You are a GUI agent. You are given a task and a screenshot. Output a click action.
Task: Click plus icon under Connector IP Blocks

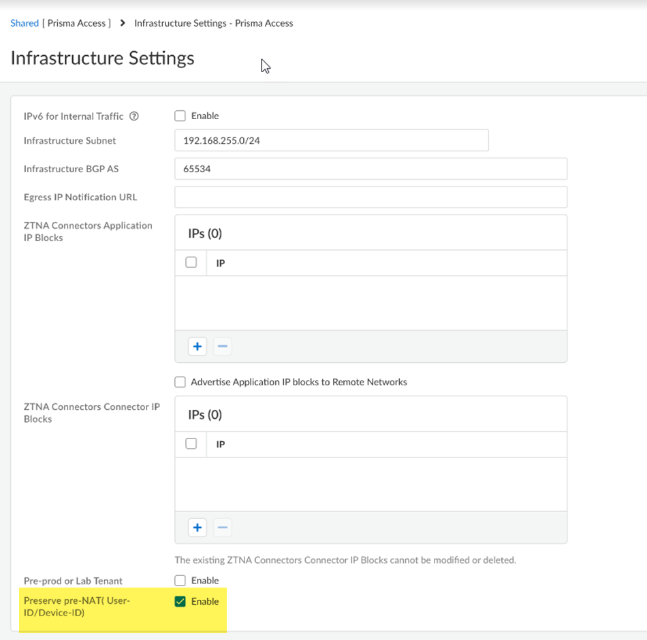(198, 527)
